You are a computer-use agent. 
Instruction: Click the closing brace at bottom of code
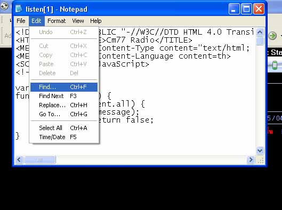(18, 136)
